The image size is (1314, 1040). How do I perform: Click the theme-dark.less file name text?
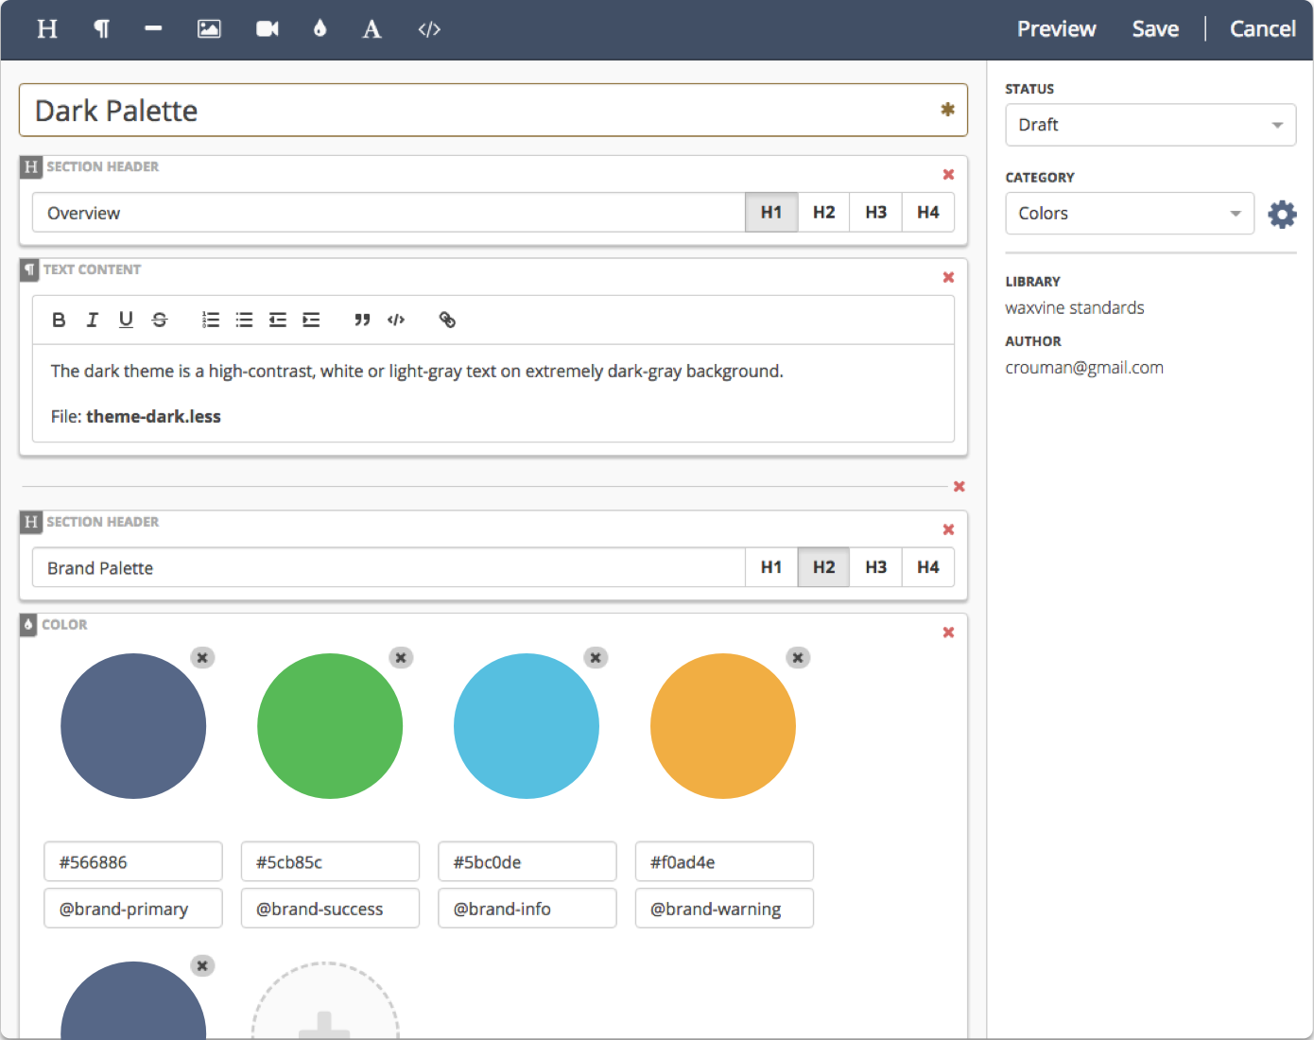point(153,417)
